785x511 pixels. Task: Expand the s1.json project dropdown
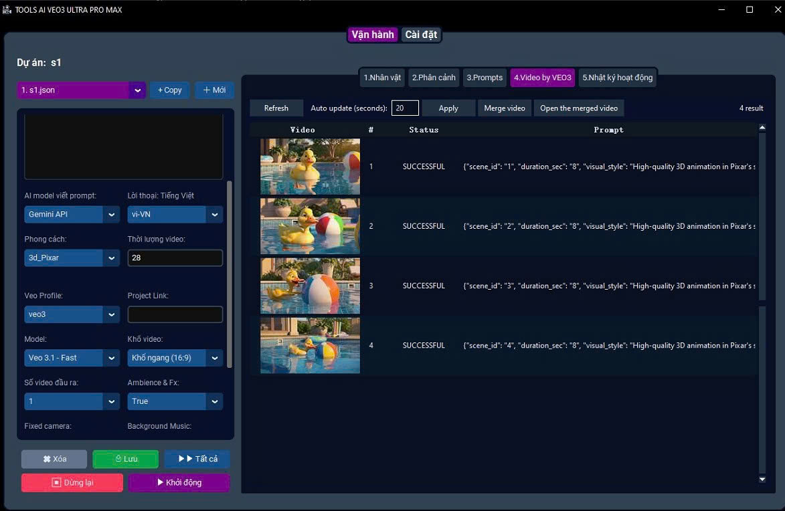tap(137, 90)
